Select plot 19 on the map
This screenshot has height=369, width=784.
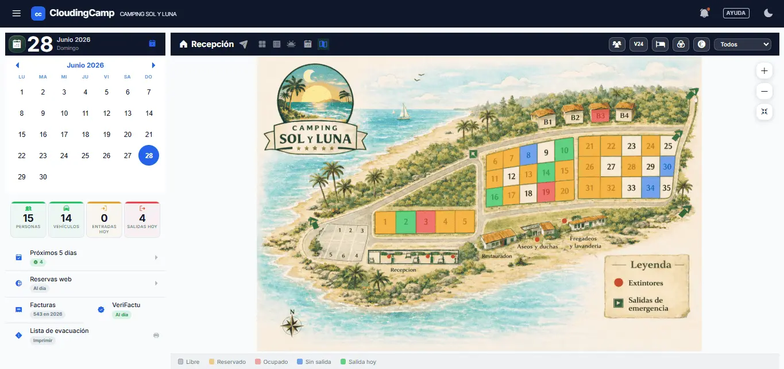pos(546,192)
